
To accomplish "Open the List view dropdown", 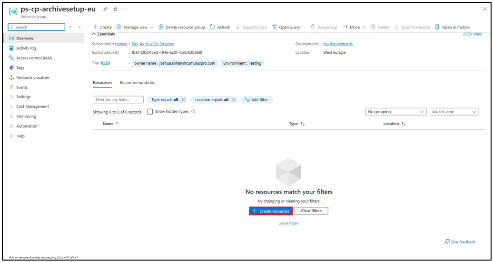I will pos(454,112).
